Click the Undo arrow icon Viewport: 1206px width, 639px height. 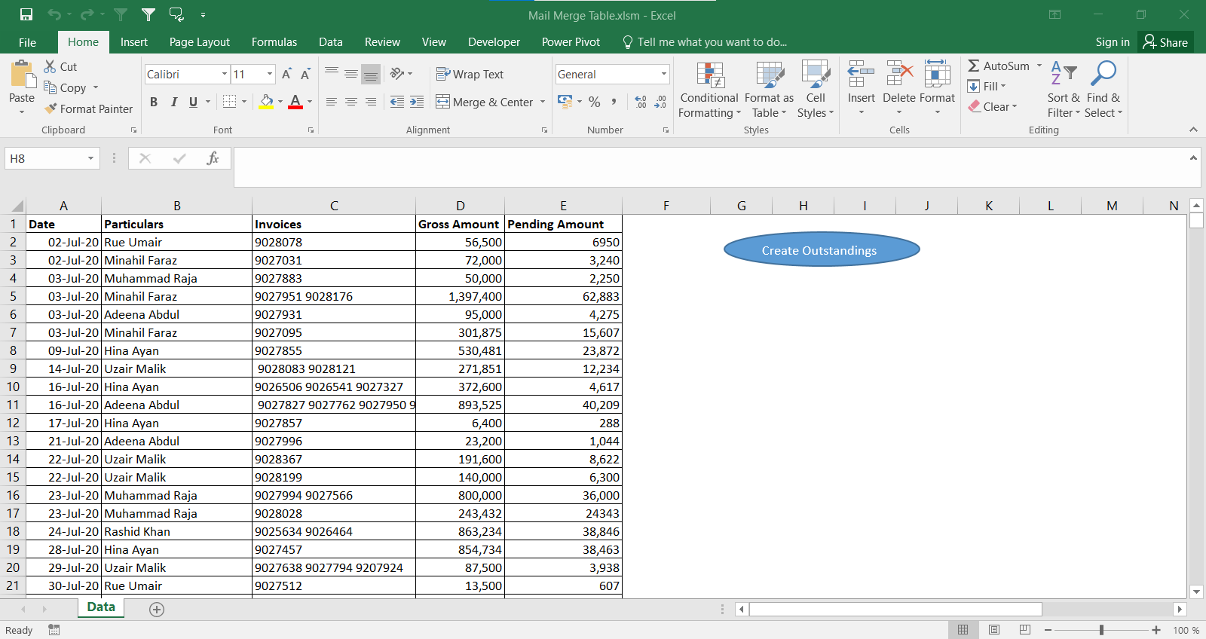point(54,14)
